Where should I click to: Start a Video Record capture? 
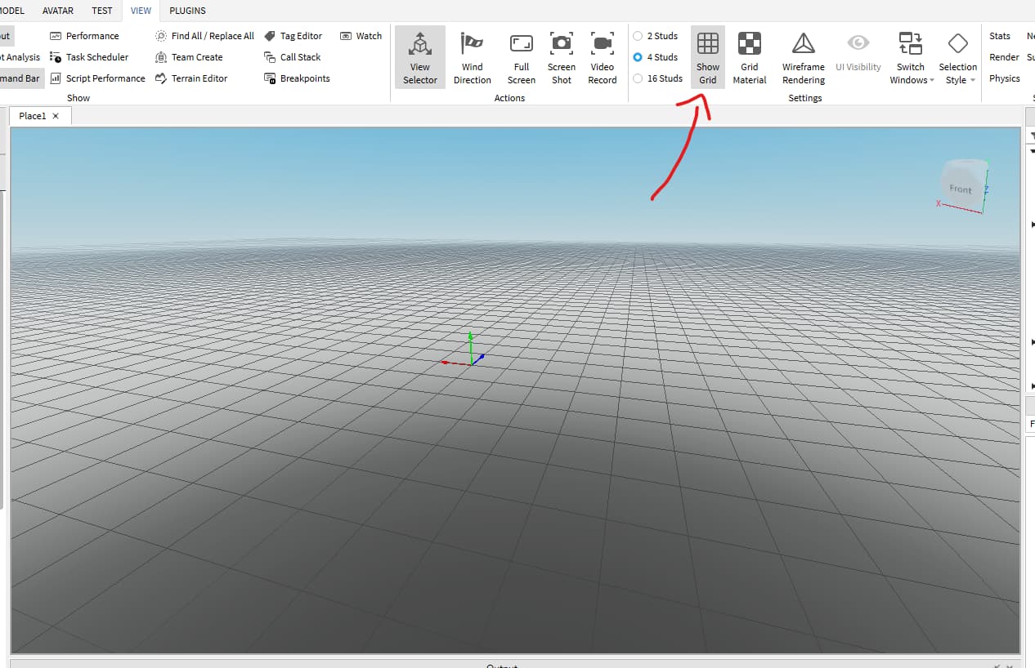(x=603, y=56)
